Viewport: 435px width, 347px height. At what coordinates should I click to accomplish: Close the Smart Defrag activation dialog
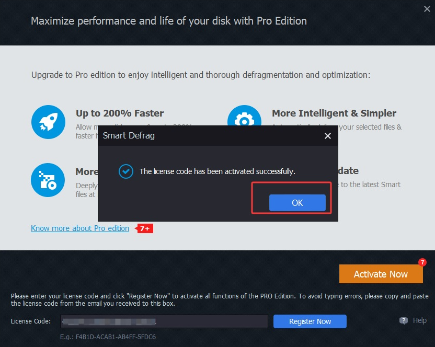coord(327,136)
